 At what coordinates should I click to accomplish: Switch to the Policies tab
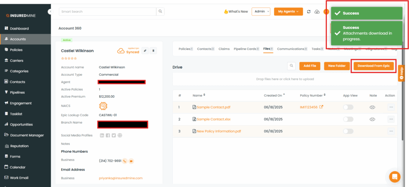[x=186, y=49]
